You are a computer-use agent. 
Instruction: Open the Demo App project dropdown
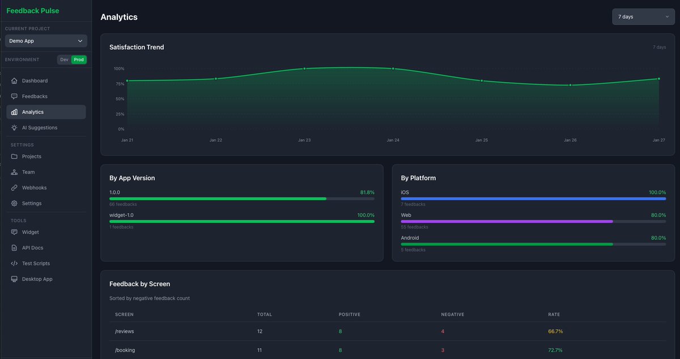click(46, 41)
